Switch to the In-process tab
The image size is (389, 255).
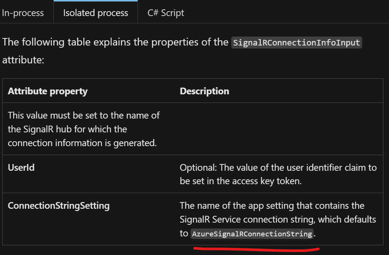23,13
